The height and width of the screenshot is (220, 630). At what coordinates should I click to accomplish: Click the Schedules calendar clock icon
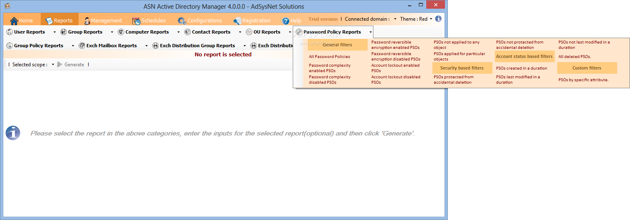[x=136, y=21]
